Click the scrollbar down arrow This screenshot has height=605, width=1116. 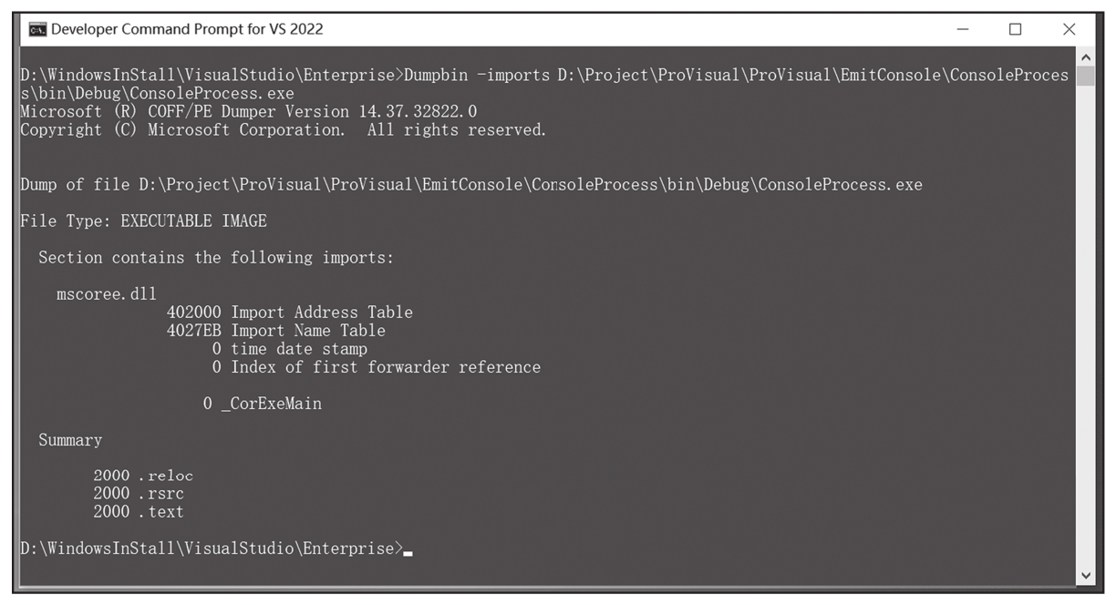click(x=1085, y=575)
